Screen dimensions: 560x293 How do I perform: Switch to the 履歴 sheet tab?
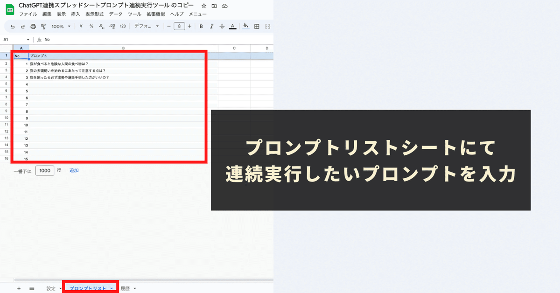click(125, 289)
